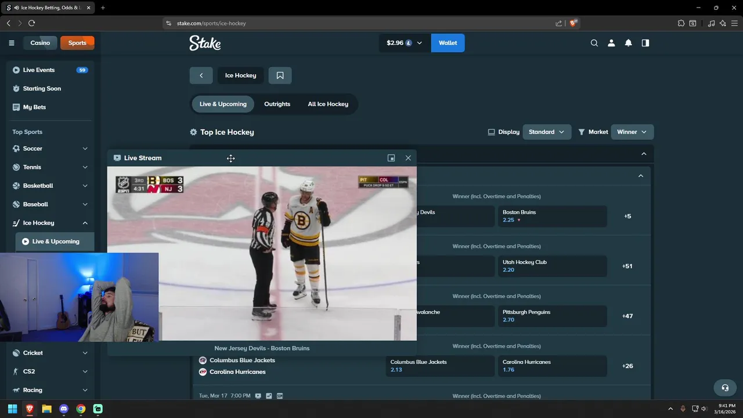The width and height of the screenshot is (743, 418).
Task: Bet on Utah Hockey Club at 2.20
Action: click(x=552, y=266)
